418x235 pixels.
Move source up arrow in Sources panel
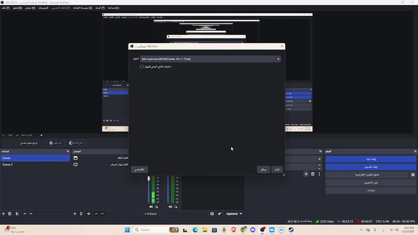point(96,214)
